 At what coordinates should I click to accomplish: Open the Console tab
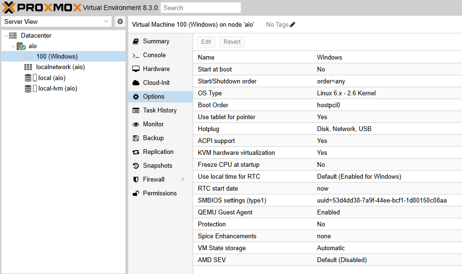click(x=160, y=55)
